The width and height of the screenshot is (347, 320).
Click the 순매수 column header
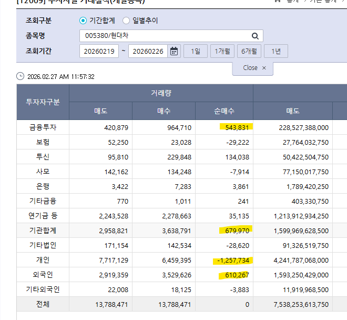(x=224, y=111)
